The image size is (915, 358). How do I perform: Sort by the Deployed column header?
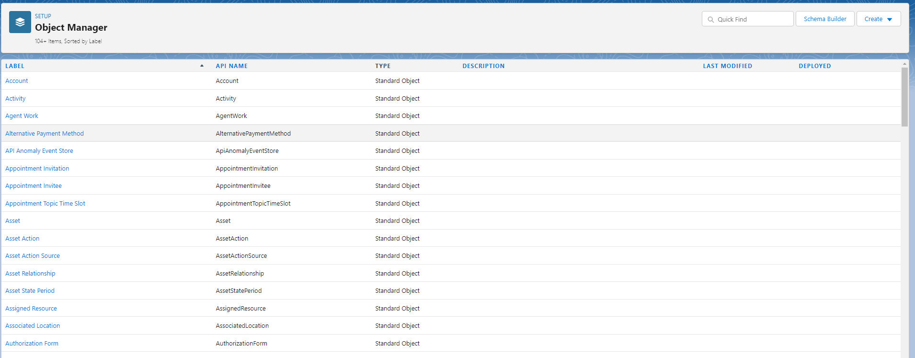pos(814,66)
